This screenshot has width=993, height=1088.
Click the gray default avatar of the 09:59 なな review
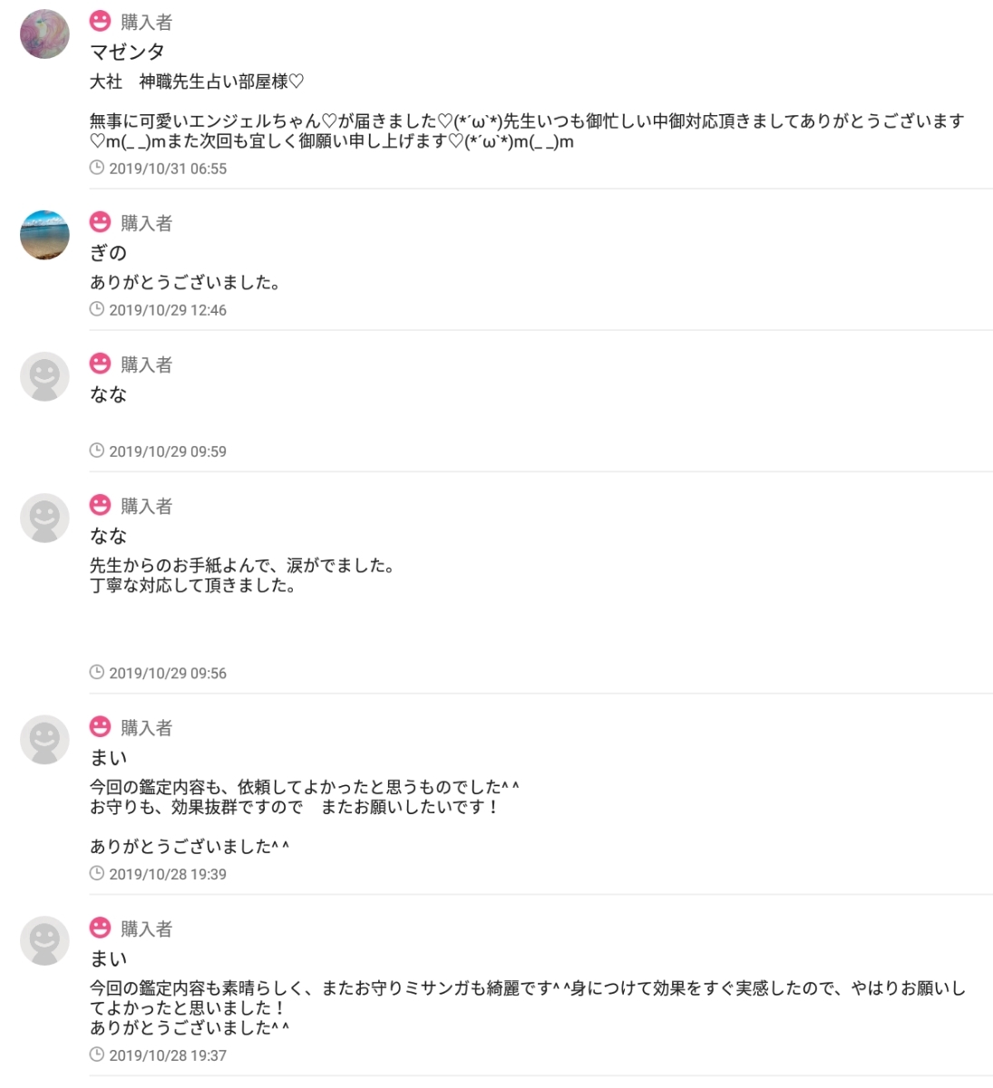pos(44,376)
